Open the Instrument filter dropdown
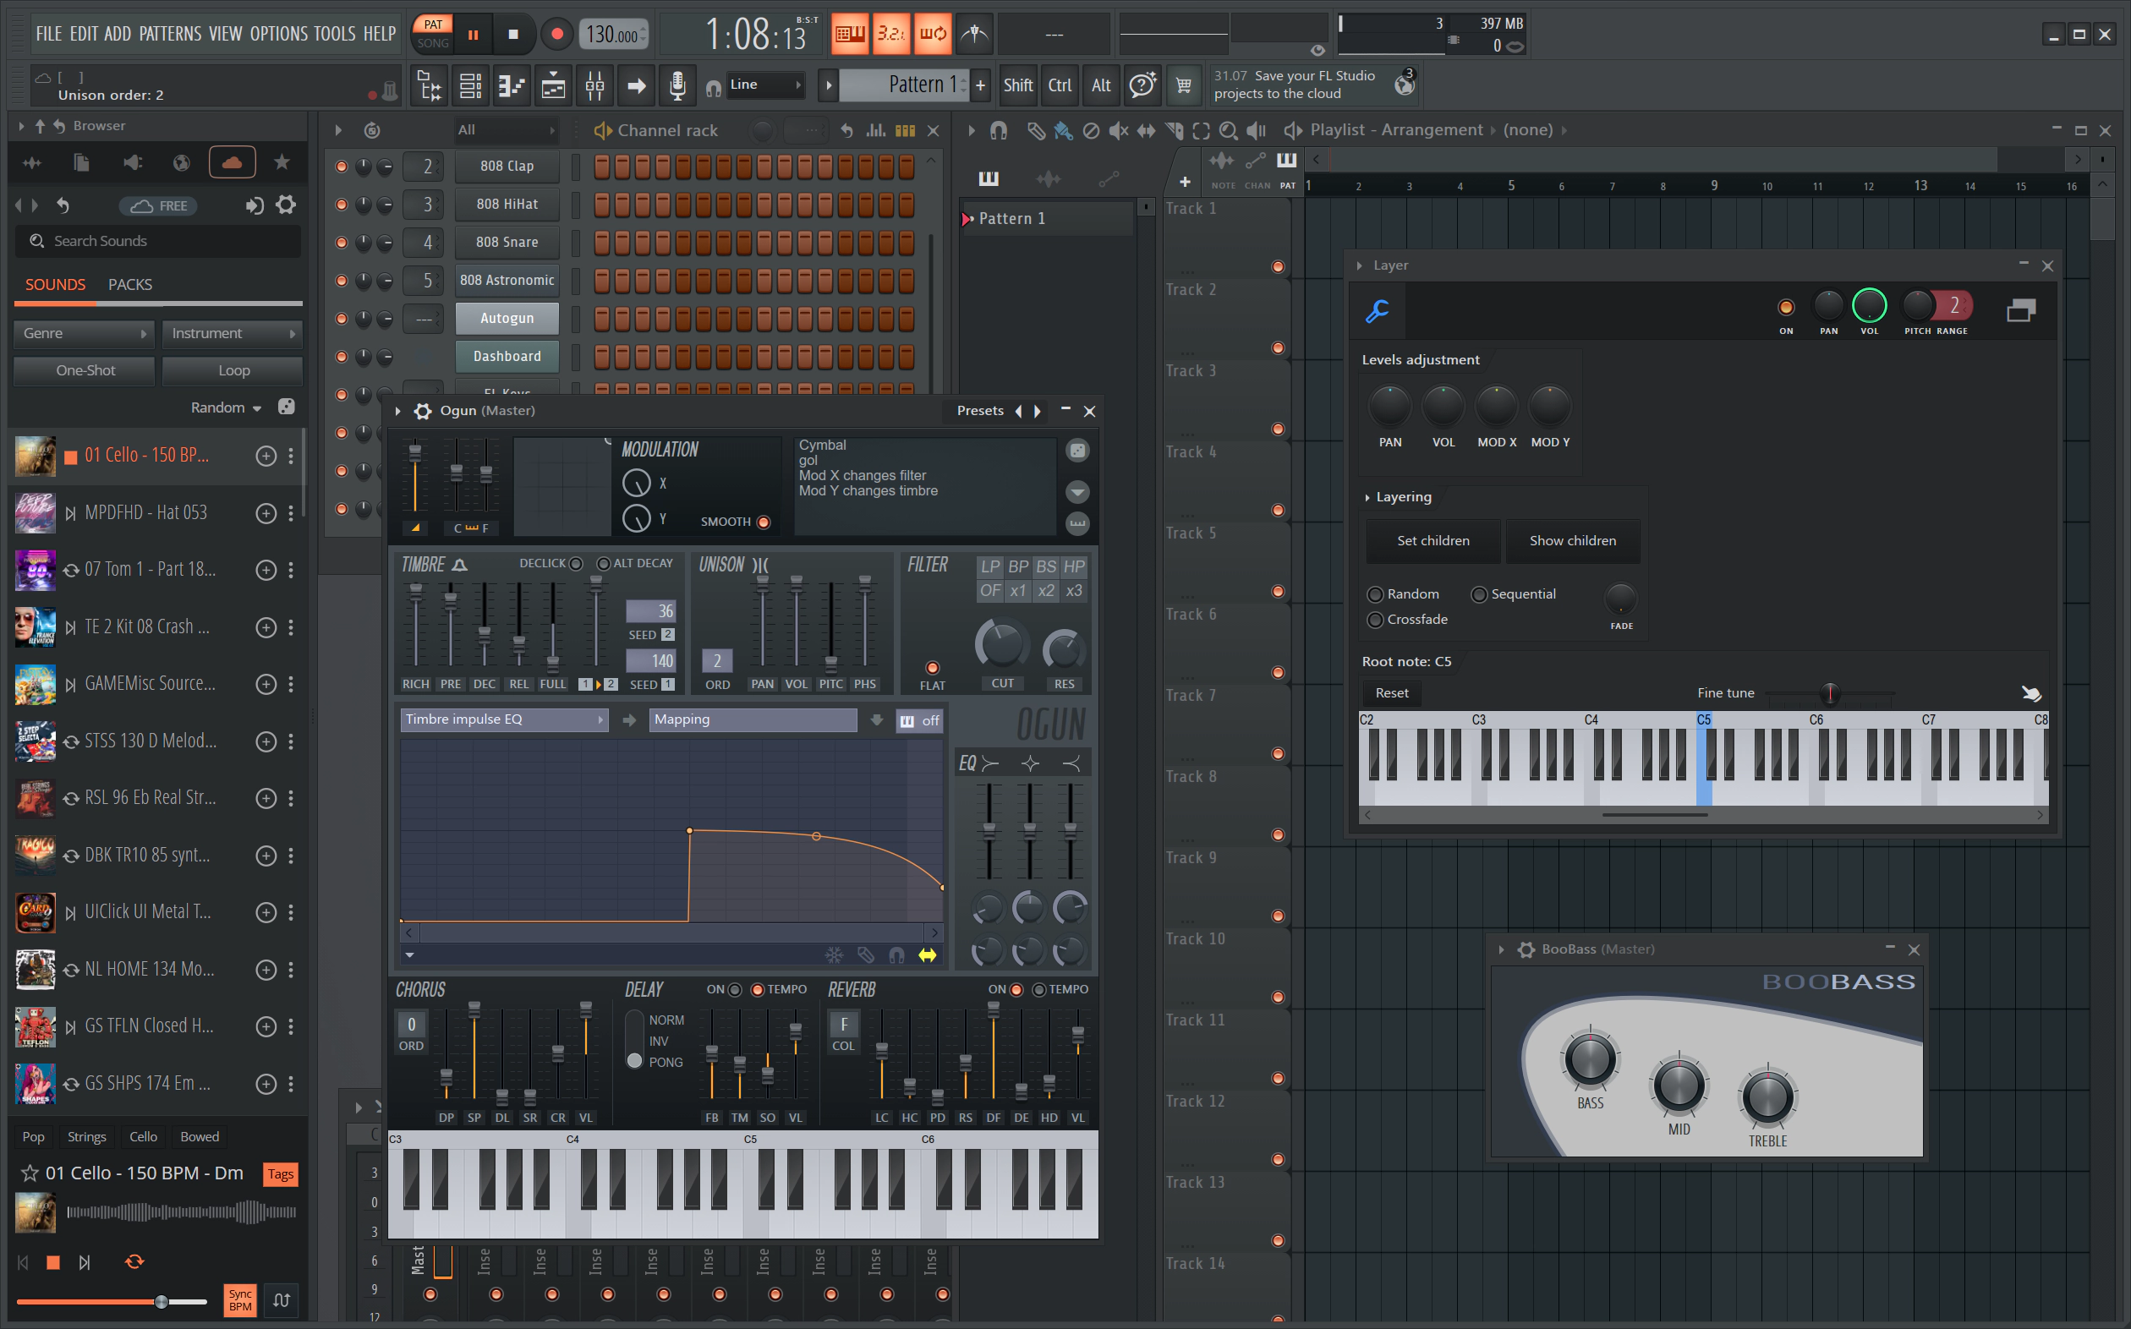This screenshot has height=1329, width=2131. tap(232, 334)
